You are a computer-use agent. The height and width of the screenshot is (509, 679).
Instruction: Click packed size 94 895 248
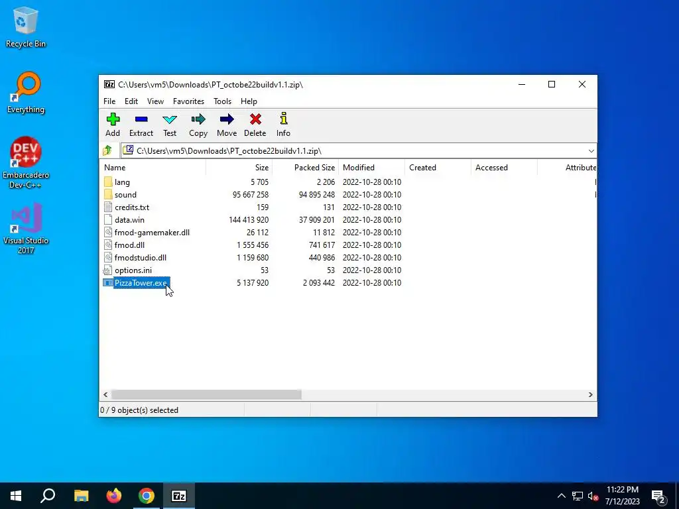coord(317,195)
